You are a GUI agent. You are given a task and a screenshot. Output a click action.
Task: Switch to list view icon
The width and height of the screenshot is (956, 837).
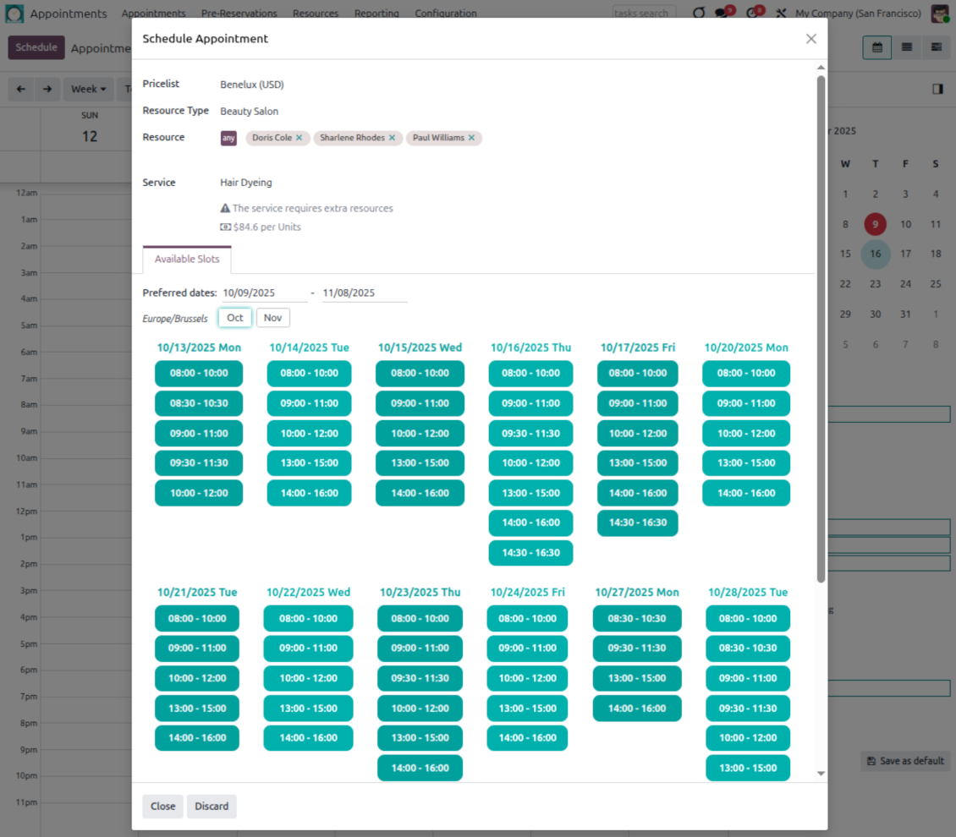[907, 47]
